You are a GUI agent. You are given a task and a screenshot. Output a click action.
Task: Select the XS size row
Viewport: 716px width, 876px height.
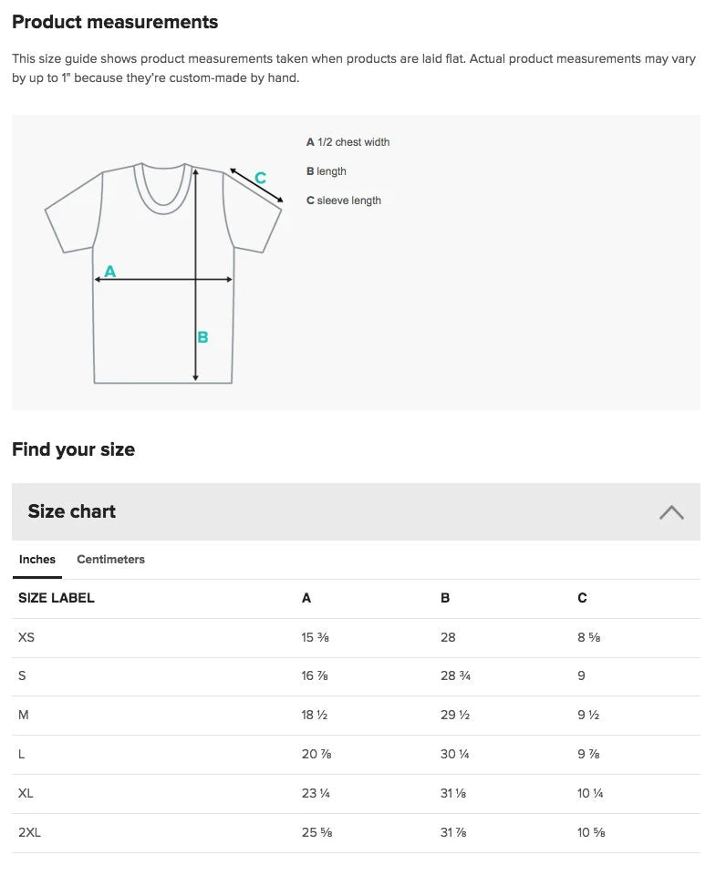tap(26, 637)
